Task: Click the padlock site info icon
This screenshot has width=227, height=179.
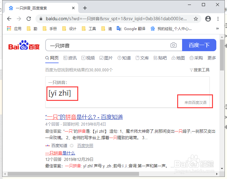Action: click(41, 19)
